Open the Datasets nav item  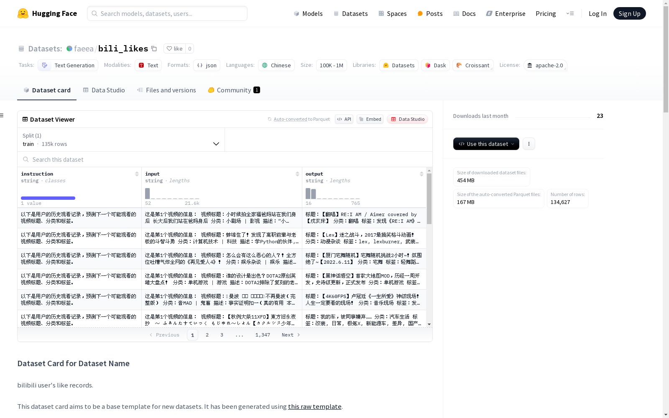click(x=350, y=13)
